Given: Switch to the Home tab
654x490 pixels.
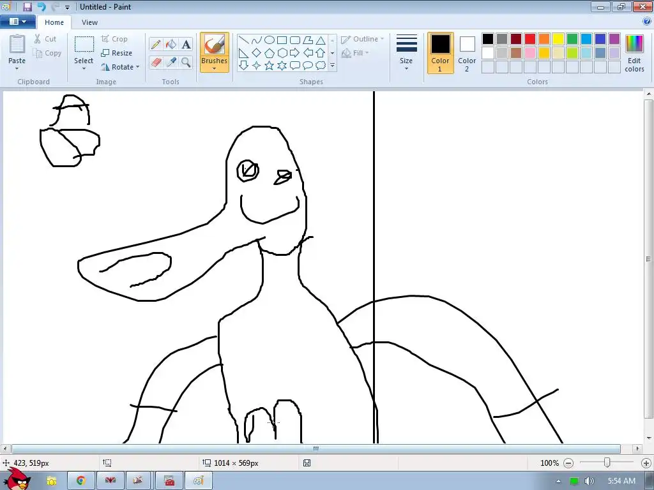Looking at the screenshot, I should pos(54,22).
